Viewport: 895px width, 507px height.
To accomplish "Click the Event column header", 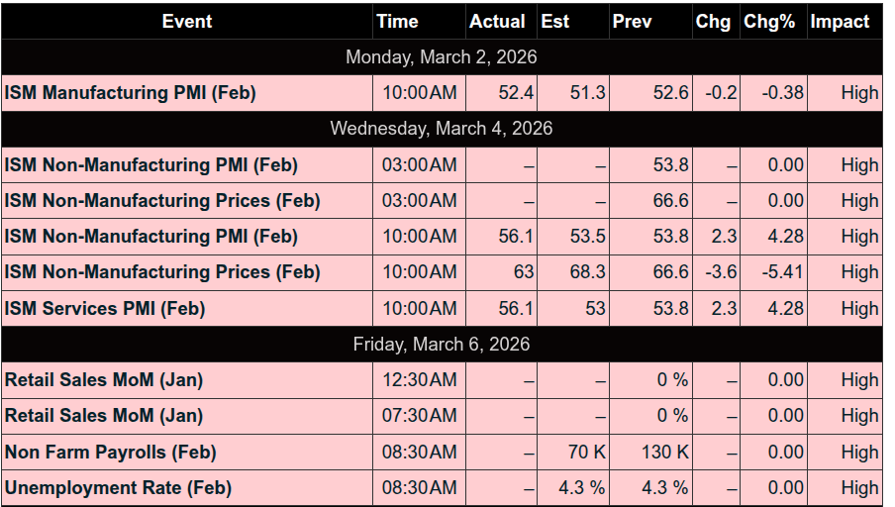I will 187,21.
